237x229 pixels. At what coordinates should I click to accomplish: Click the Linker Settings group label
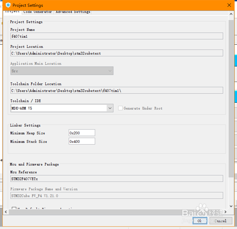tap(25, 125)
